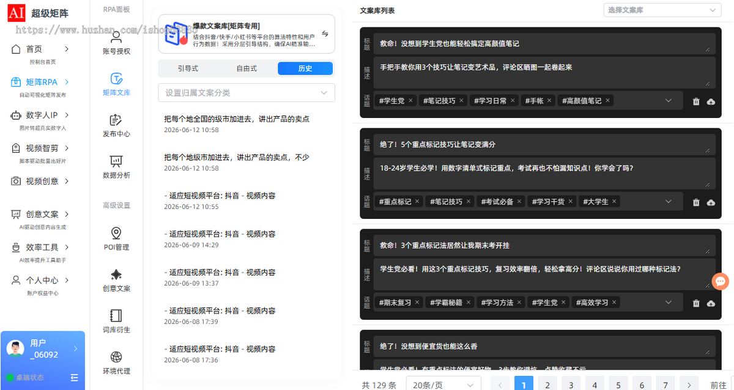Switch to 历史 tab

coord(305,68)
